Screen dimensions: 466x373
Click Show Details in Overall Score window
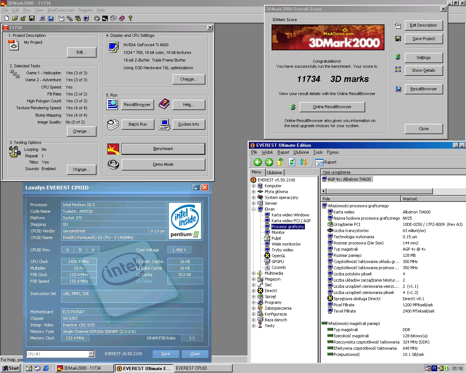pos(423,71)
